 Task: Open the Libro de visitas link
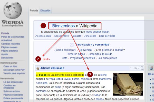tap(107, 36)
